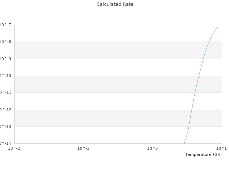The image size is (229, 172).
Task: Click the 10^-9 y-axis label
Action: coord(6,59)
